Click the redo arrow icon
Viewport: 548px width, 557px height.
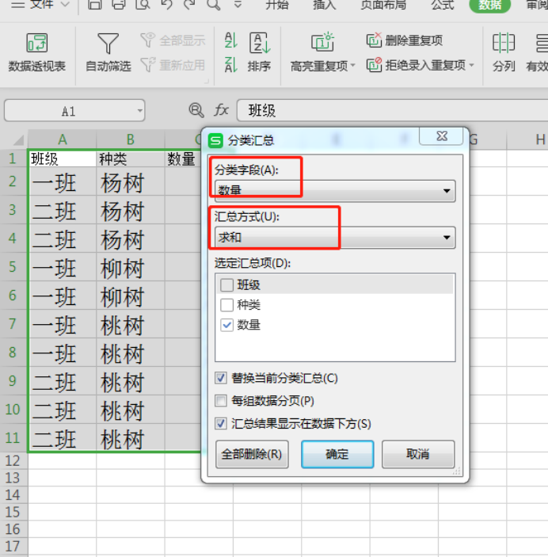coord(189,4)
